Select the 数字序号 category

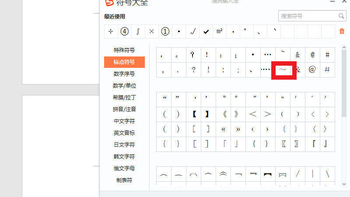tap(124, 74)
